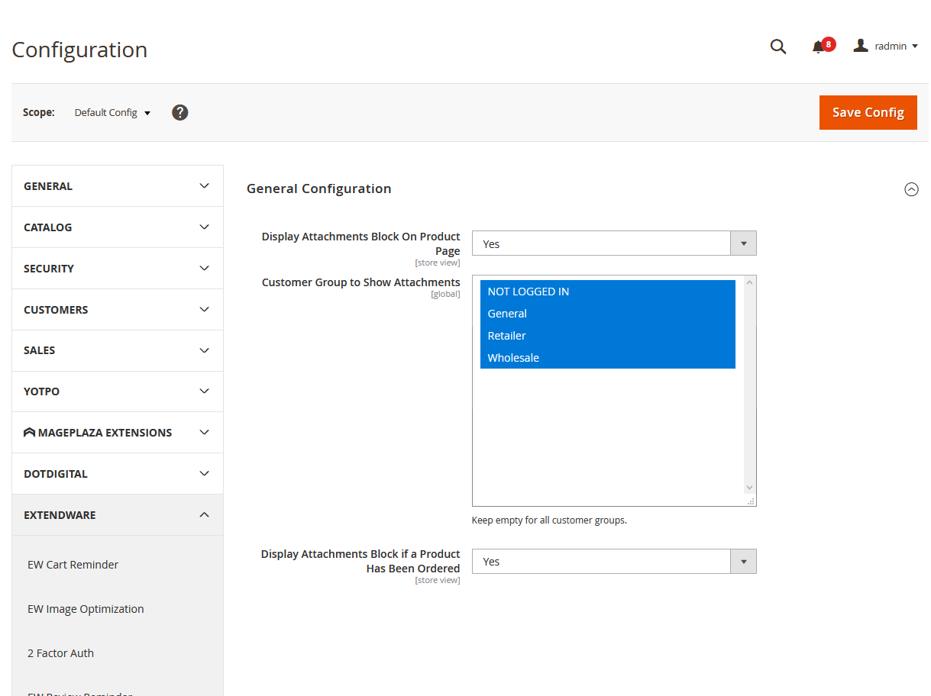Click 'Keep empty for all customer groups.' note
The image size is (931, 696).
coord(549,520)
